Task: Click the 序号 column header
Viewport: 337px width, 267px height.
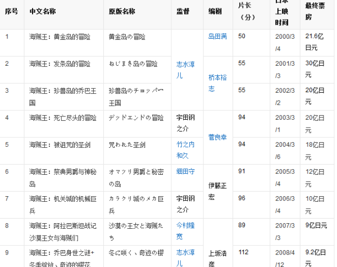Action: pos(12,11)
